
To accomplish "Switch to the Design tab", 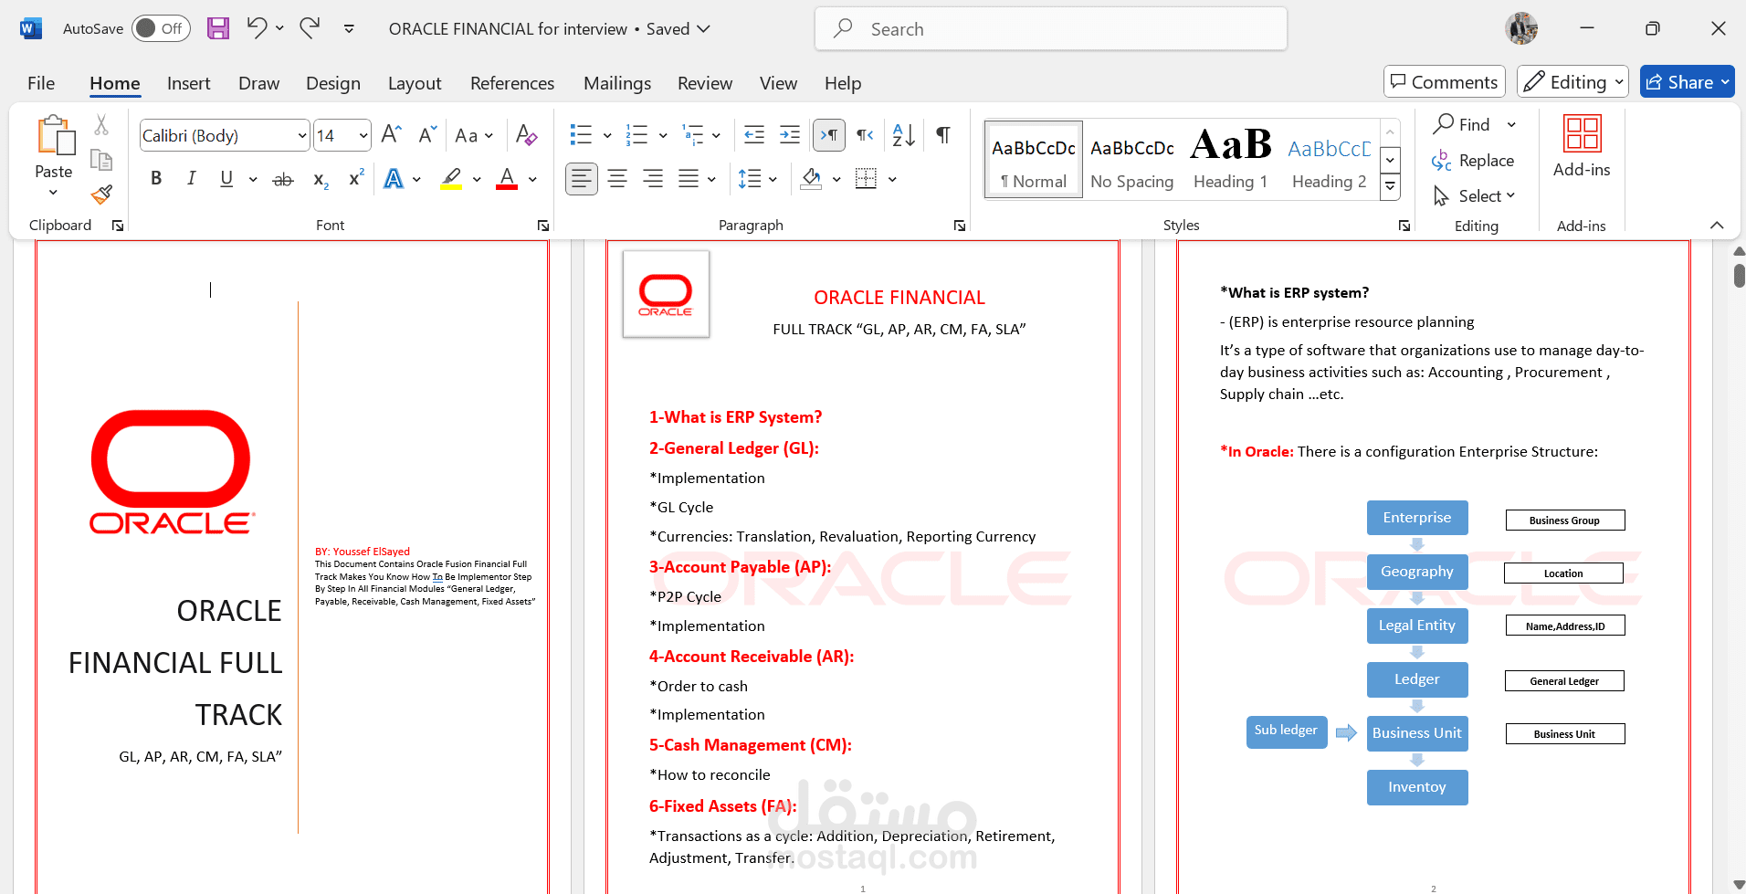I will (333, 83).
